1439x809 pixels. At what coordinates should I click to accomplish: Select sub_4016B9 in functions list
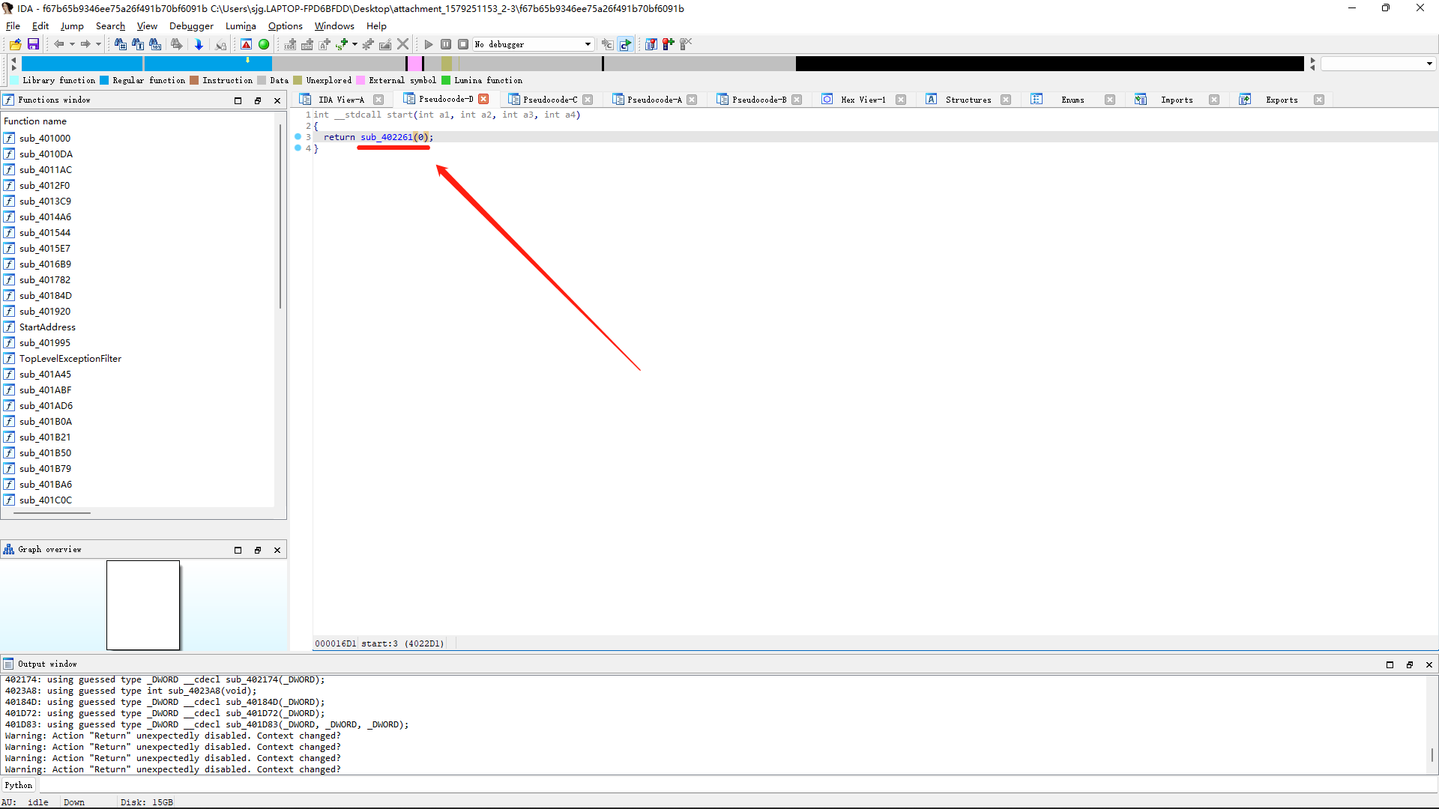point(45,264)
